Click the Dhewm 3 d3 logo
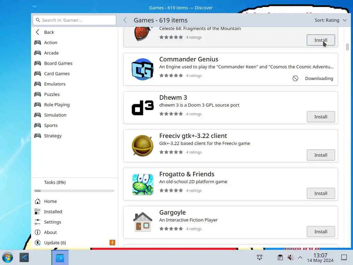This screenshot has height=265, width=353. (142, 108)
